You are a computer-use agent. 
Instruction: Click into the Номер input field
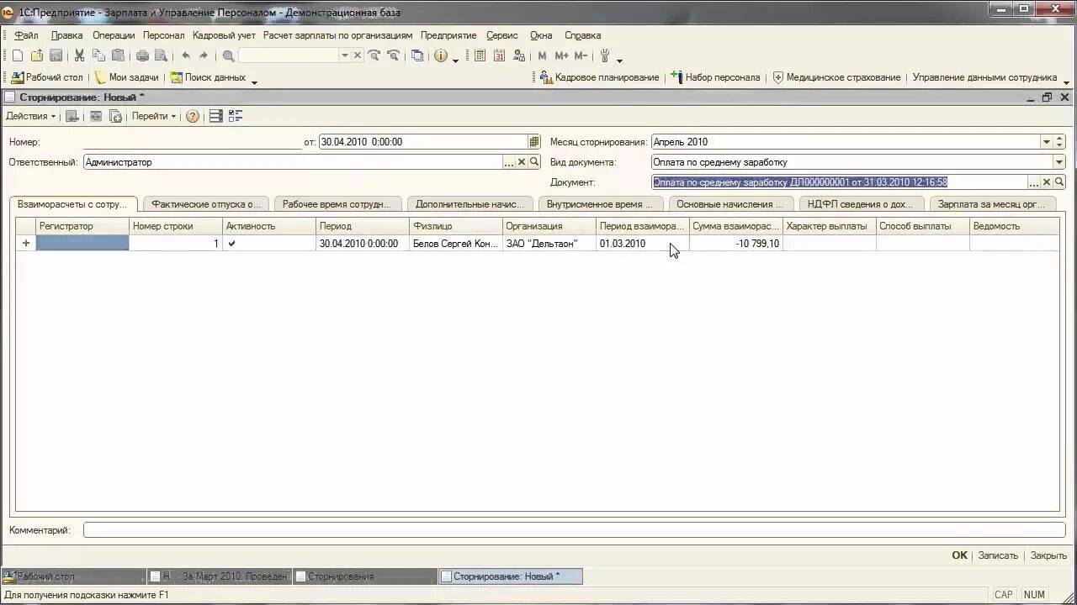pos(193,142)
